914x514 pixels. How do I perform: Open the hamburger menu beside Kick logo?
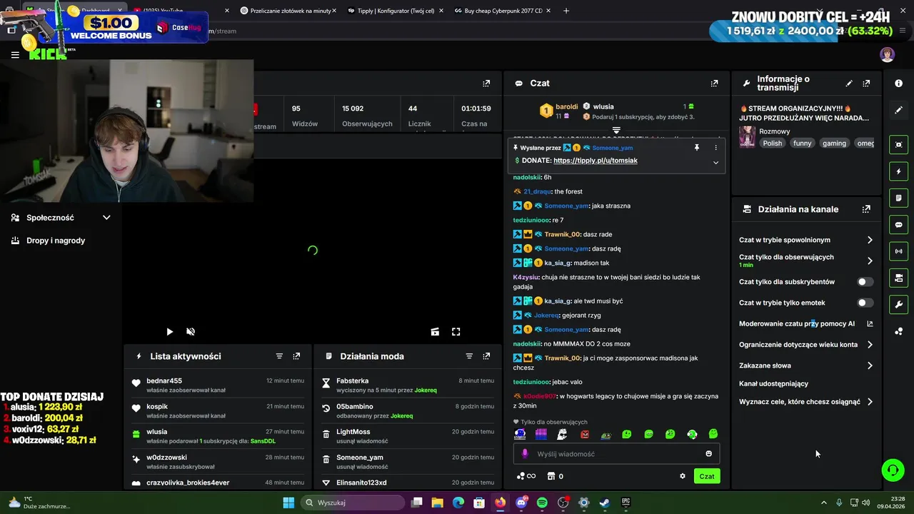coord(15,54)
